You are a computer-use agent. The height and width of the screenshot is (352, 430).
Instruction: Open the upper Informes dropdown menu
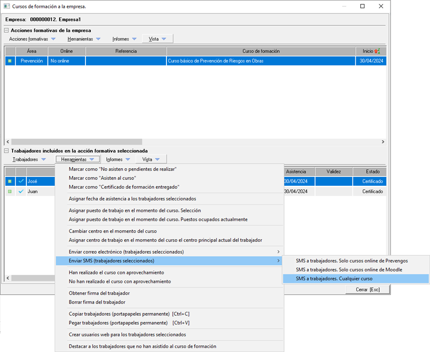(124, 39)
